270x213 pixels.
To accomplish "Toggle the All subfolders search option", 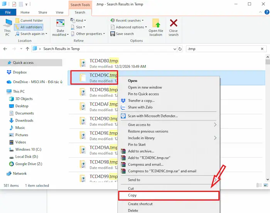I will pyautogui.click(x=29, y=27).
